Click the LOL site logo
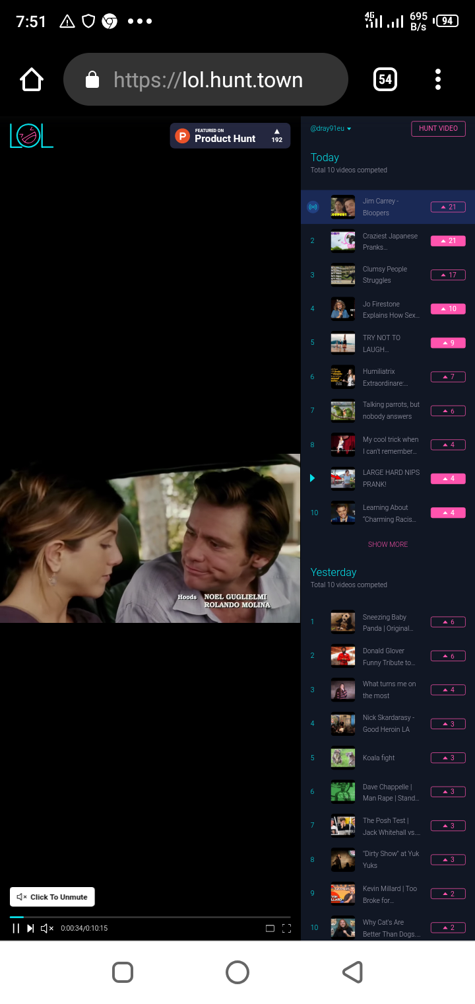475x1004 pixels. pyautogui.click(x=31, y=135)
